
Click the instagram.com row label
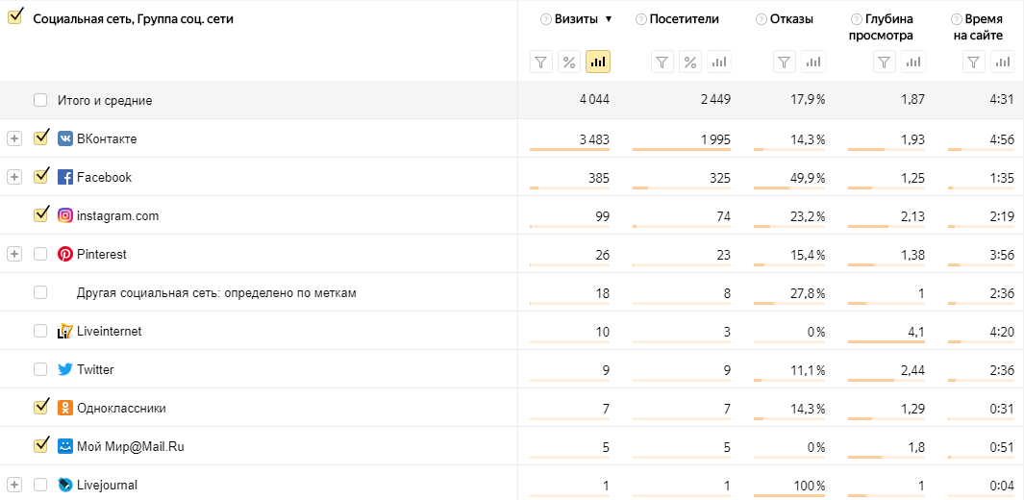pos(117,215)
